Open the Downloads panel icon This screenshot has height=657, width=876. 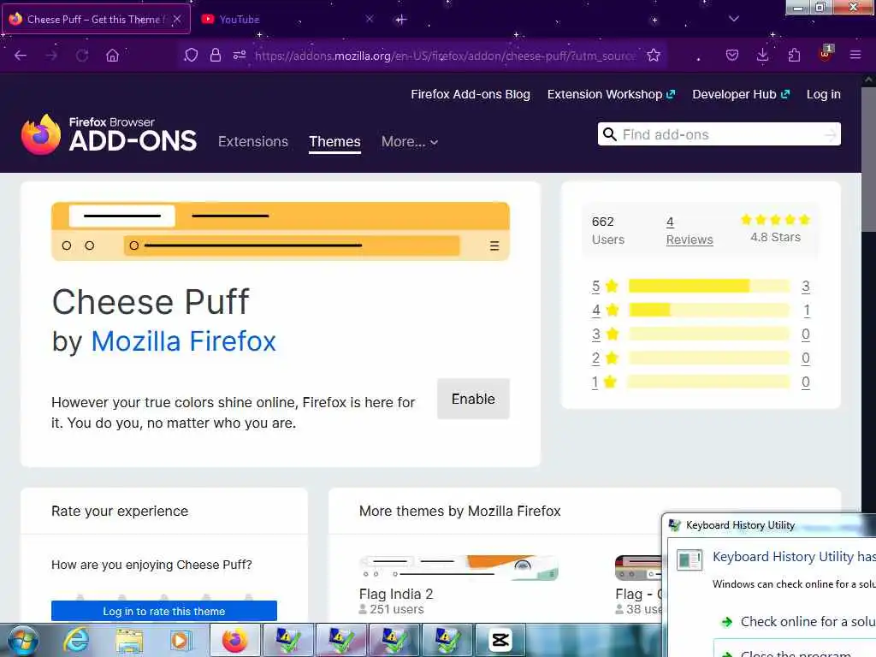[762, 56]
